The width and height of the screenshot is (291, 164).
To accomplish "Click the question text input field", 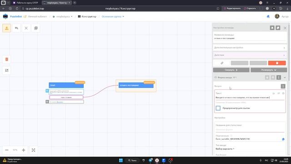I will [x=250, y=97].
